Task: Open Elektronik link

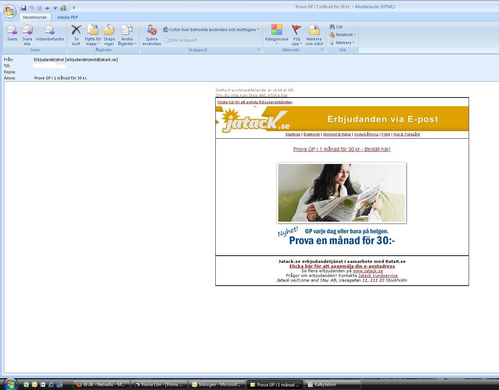Action: 311,134
